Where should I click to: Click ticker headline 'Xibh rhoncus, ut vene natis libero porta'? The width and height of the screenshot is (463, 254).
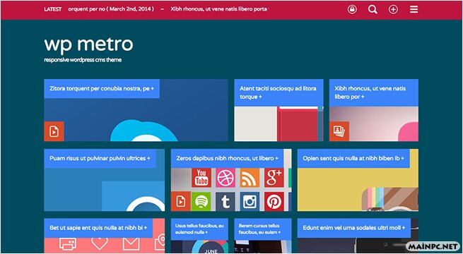coord(219,9)
